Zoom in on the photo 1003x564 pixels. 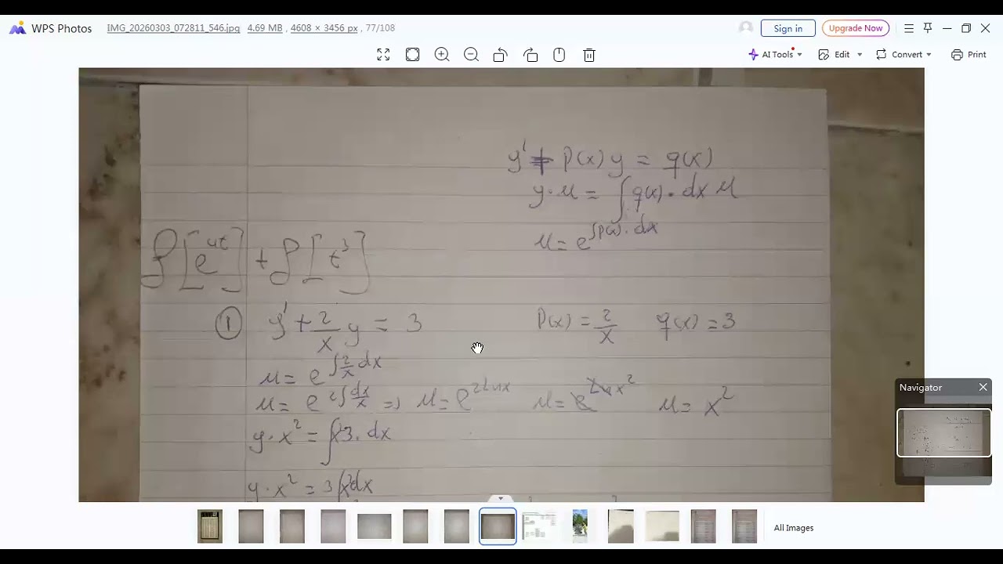tap(442, 55)
